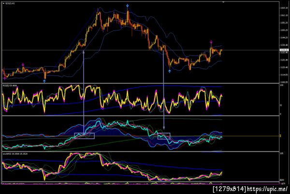
Task: Click the yellow zero level label in oscillator panel
Action: [x=280, y=136]
